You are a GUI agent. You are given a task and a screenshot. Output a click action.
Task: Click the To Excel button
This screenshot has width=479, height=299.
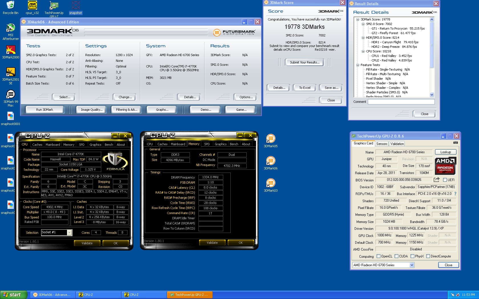click(305, 88)
